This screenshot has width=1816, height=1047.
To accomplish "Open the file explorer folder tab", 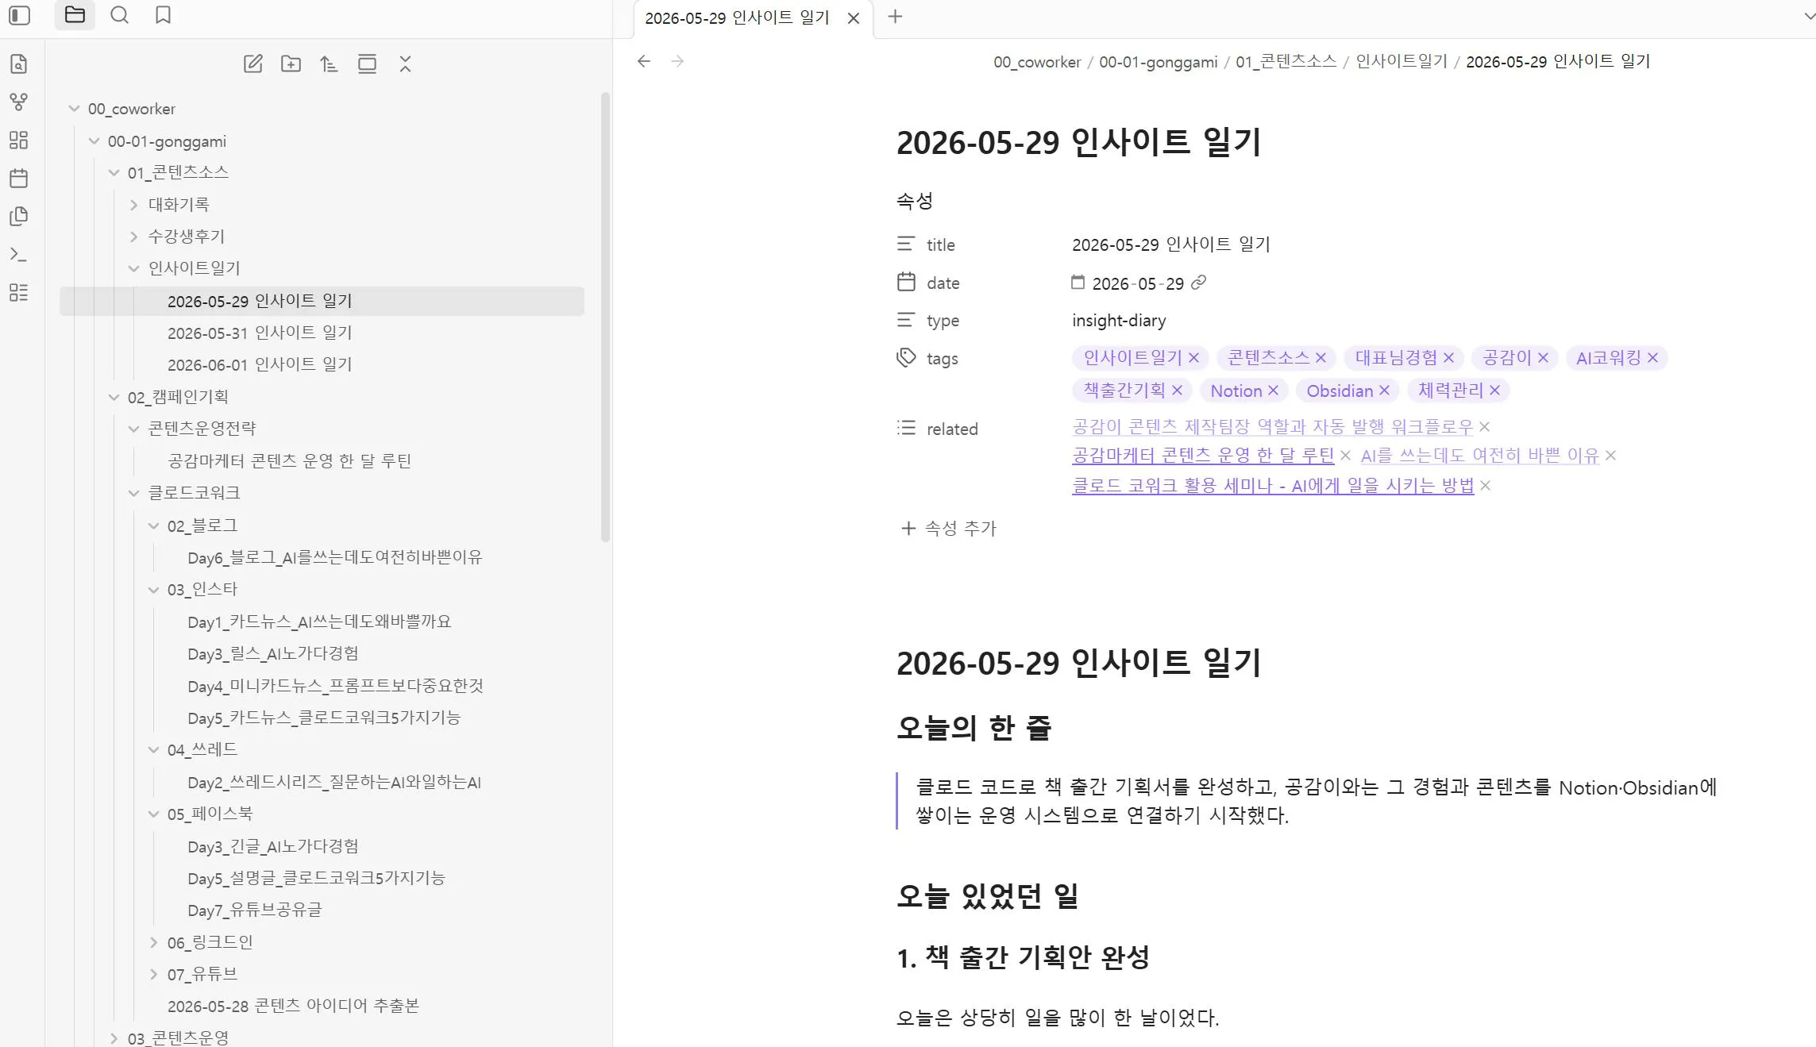I will pyautogui.click(x=75, y=15).
